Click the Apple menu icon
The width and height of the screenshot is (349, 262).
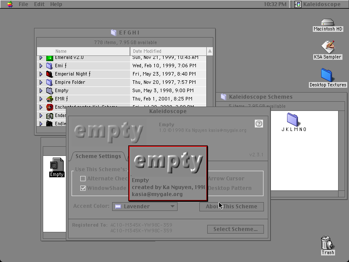point(10,4)
